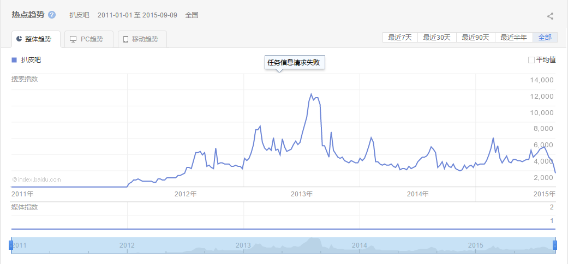Viewport: 568px width, 264px height.
Task: Click the 热点趋势 heading
Action: [x=28, y=15]
